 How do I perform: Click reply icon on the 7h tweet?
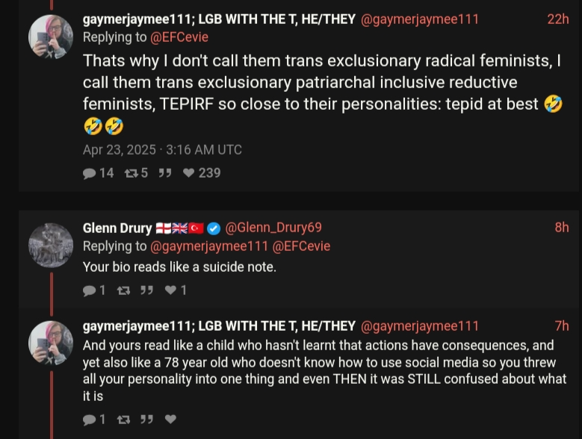(90, 420)
